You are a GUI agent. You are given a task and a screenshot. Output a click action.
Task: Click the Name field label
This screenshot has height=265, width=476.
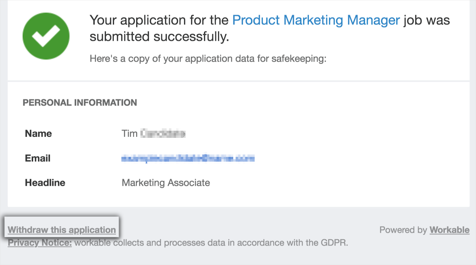[x=38, y=134]
